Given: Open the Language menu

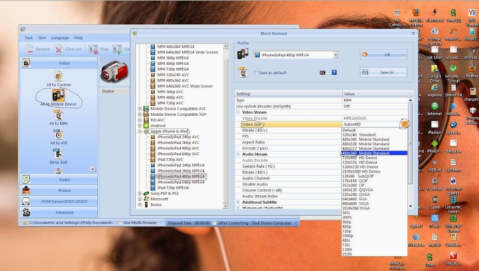Looking at the screenshot, I should (60, 38).
